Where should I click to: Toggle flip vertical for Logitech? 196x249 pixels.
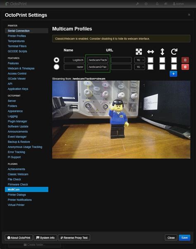coord(163,60)
